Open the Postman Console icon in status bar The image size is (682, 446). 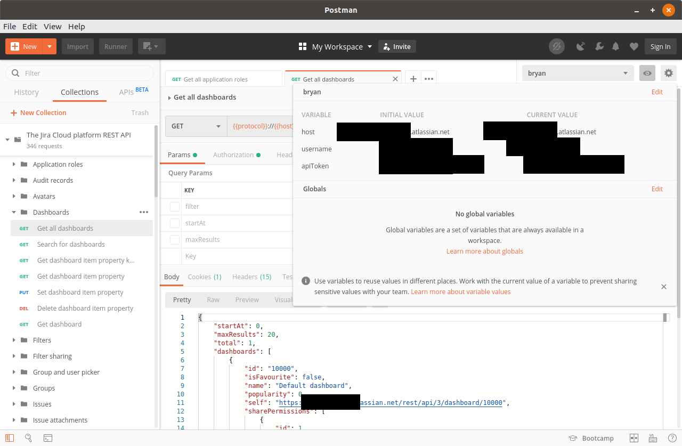[x=48, y=437]
